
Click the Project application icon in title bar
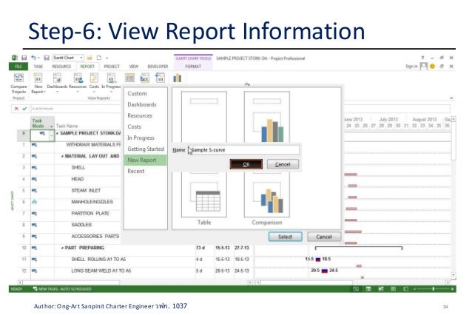click(x=15, y=58)
